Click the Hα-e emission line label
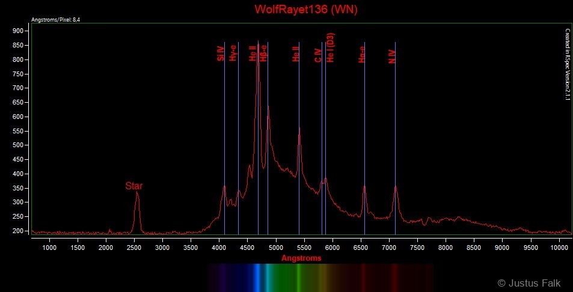573x292 pixels. 361,55
